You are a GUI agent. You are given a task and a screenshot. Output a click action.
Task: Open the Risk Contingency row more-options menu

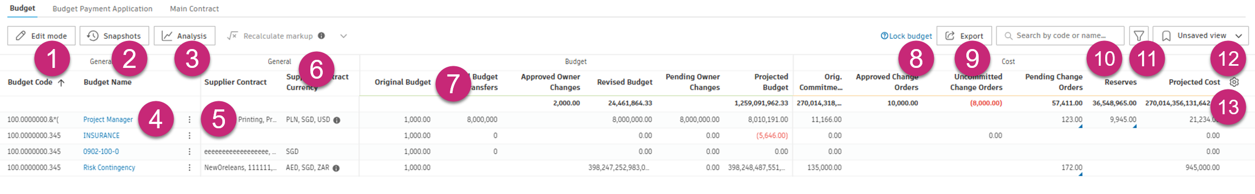click(189, 168)
